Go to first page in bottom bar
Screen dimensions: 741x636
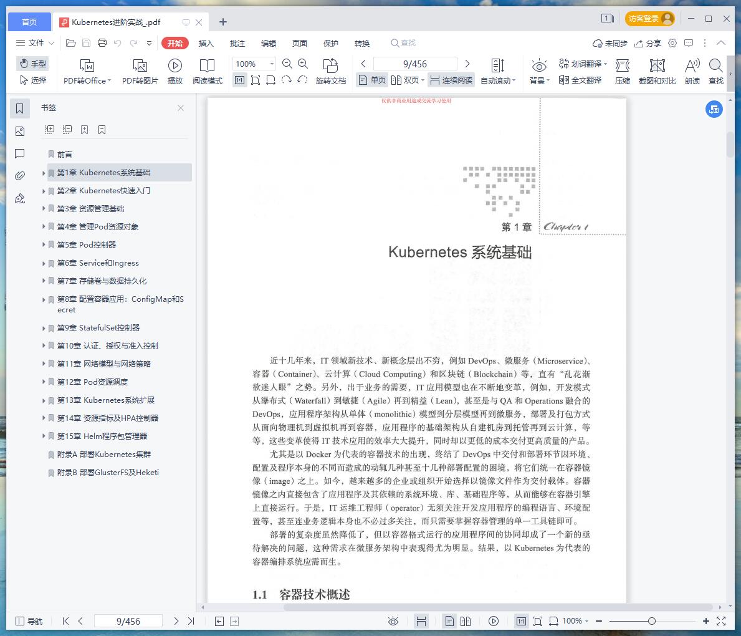tap(65, 621)
